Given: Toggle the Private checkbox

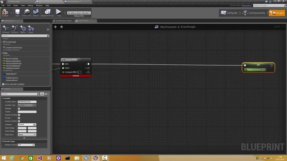Looking at the screenshot, I should 19,118.
